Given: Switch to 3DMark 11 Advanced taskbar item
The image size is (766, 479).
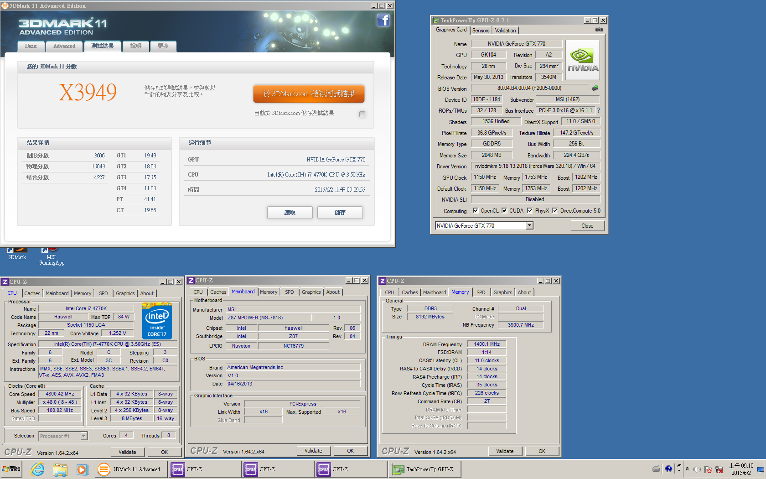Looking at the screenshot, I should [x=131, y=469].
